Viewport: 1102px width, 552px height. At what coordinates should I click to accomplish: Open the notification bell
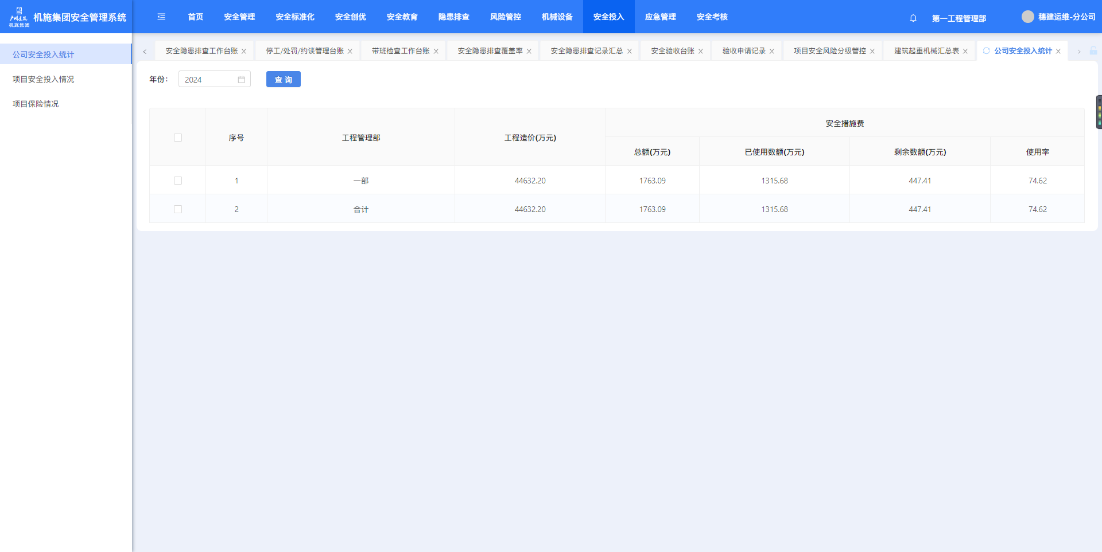coord(913,18)
